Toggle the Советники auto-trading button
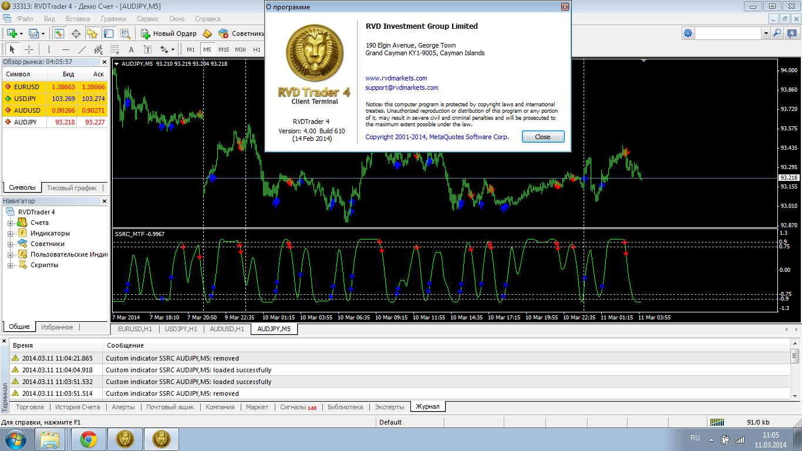 click(x=241, y=33)
